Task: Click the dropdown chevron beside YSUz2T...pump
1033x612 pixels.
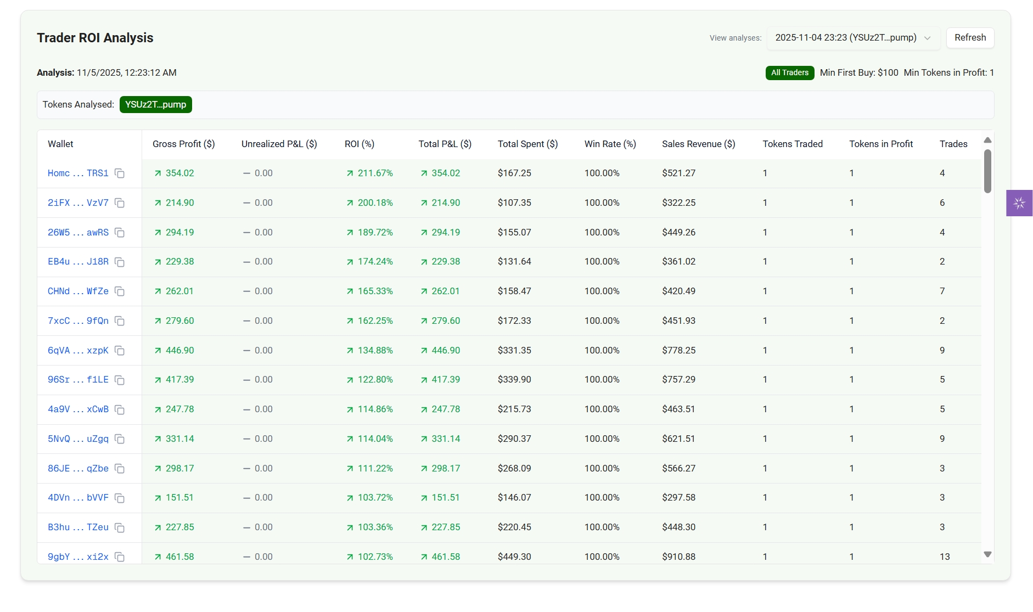Action: click(927, 38)
